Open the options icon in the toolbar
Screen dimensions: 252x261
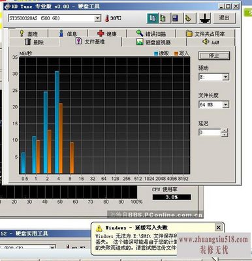(188, 18)
